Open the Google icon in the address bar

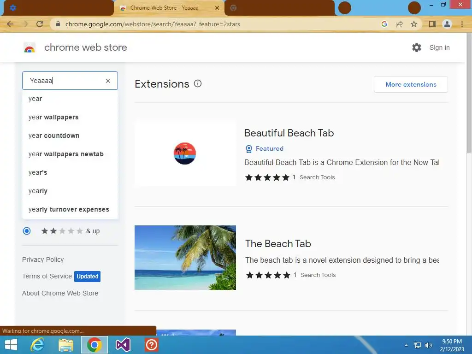384,24
